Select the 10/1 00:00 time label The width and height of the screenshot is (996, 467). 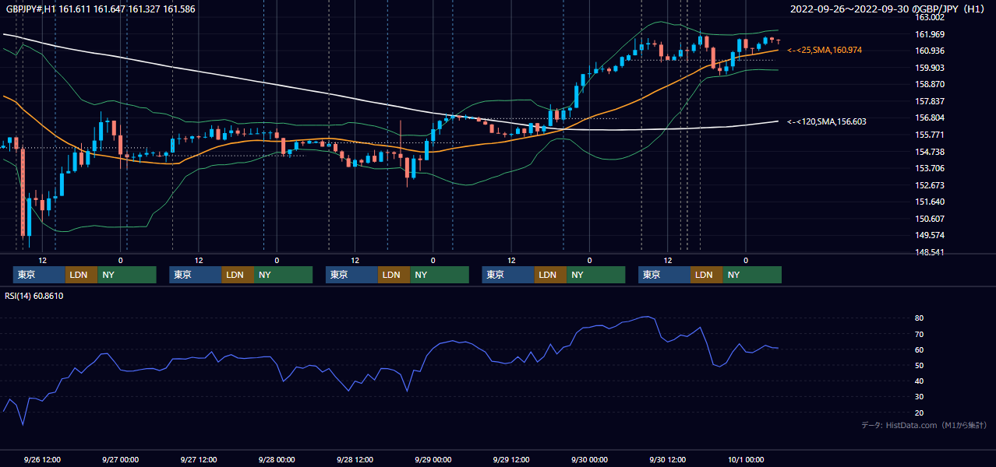tap(746, 460)
